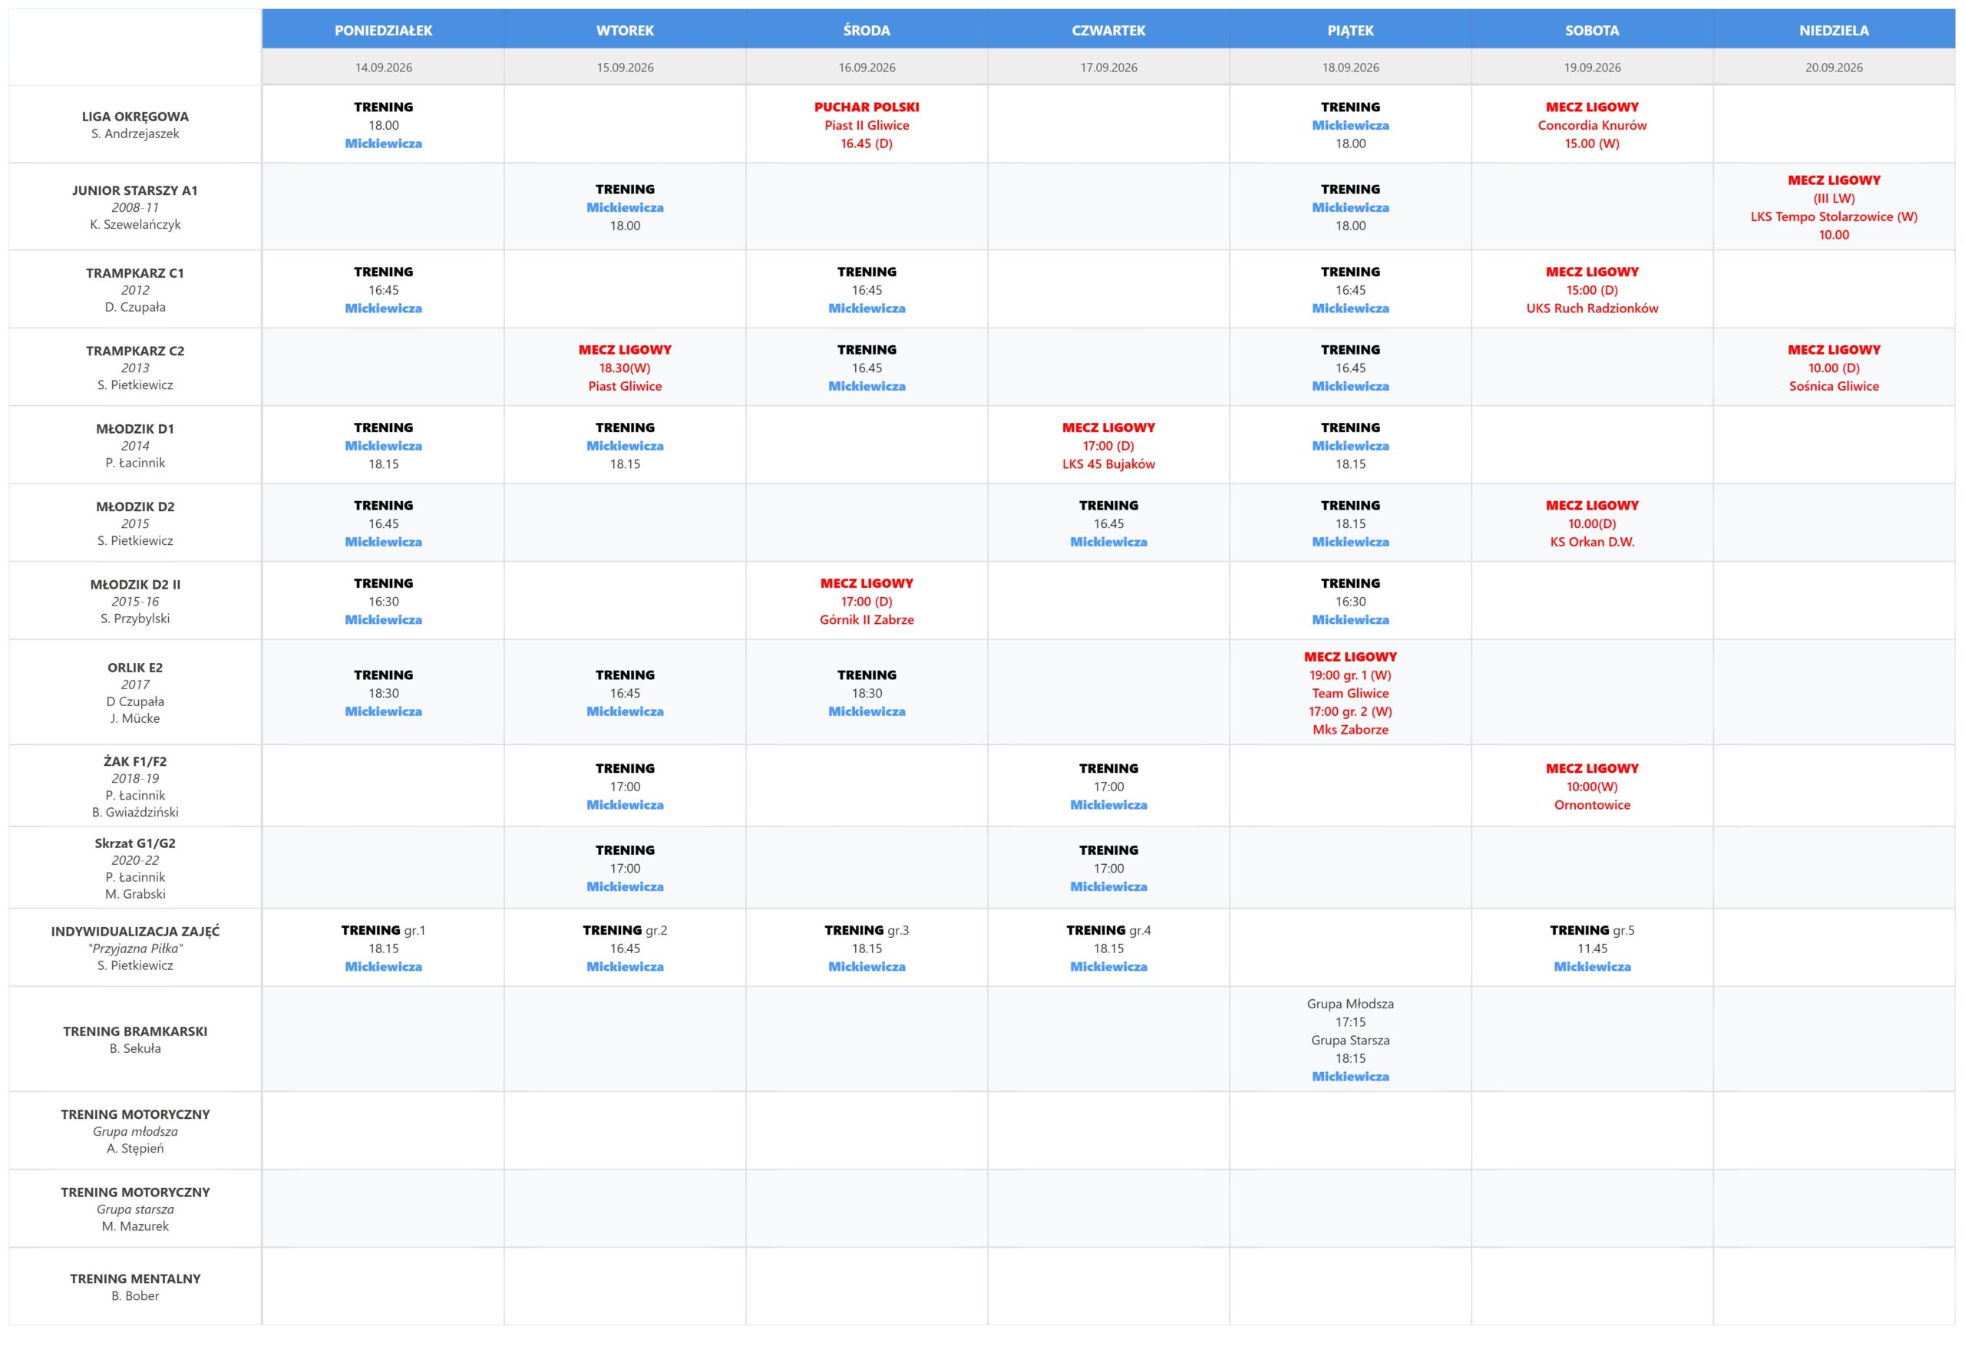
Task: Select the UKS Ruch Radzionków match entry
Action: point(1592,289)
